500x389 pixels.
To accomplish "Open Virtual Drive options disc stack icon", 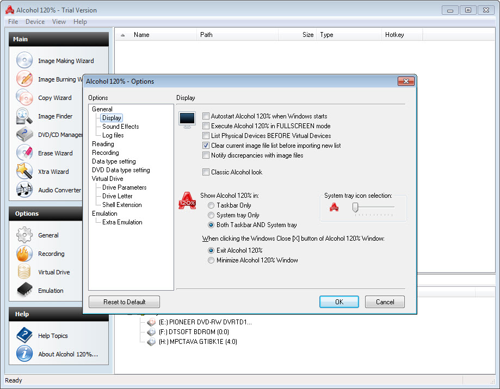I will (24, 272).
